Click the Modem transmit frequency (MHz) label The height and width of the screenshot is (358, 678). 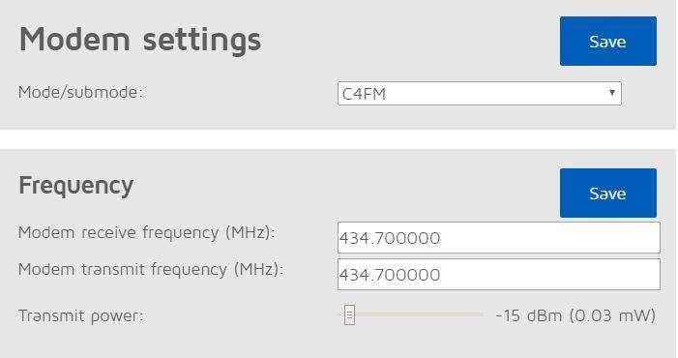[x=151, y=269]
